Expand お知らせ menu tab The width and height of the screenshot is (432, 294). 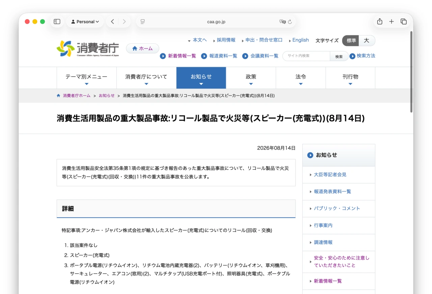click(201, 78)
